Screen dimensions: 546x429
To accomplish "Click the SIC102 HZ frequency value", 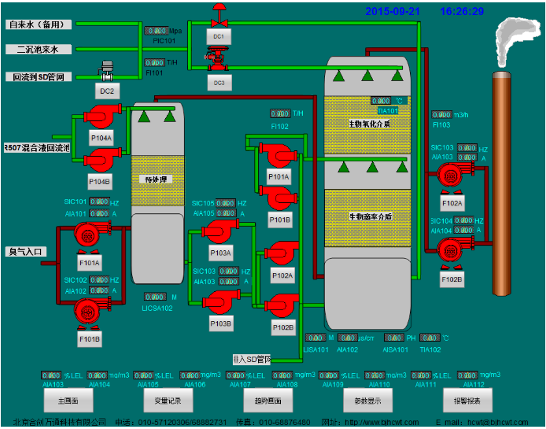I will point(100,279).
